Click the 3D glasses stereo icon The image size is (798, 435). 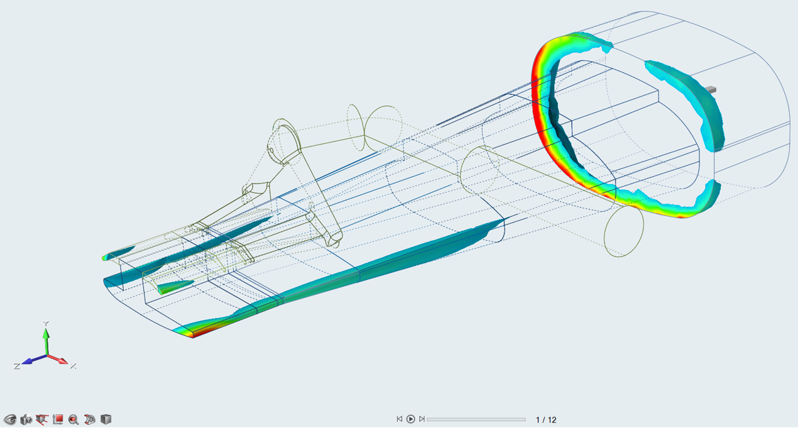90,419
